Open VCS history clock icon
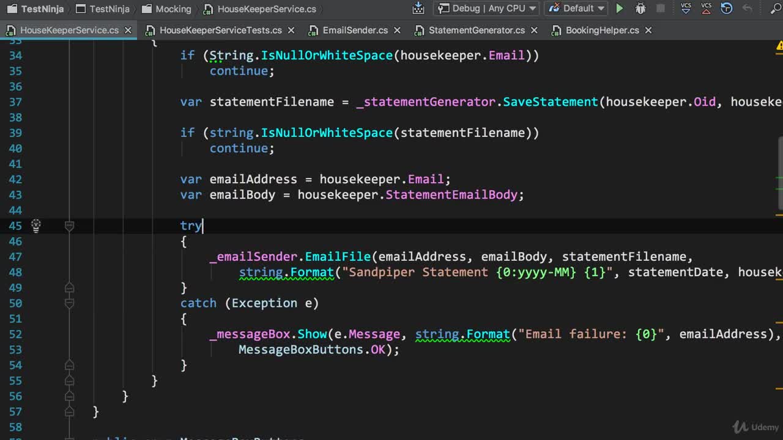The width and height of the screenshot is (783, 440). [727, 9]
